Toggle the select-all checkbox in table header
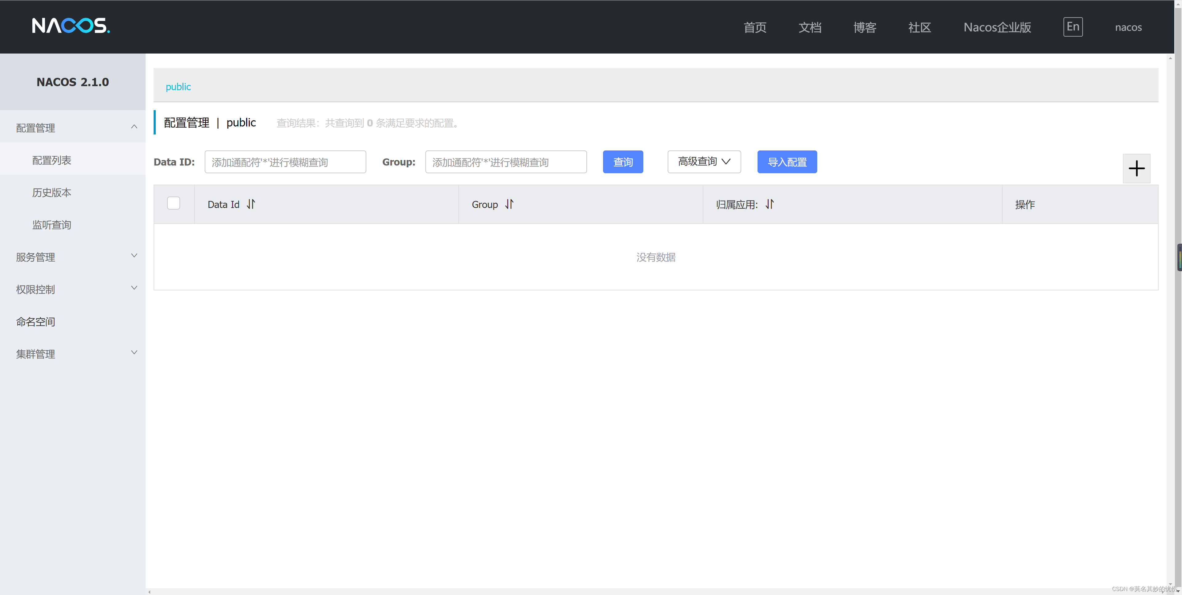This screenshot has width=1182, height=595. [173, 203]
